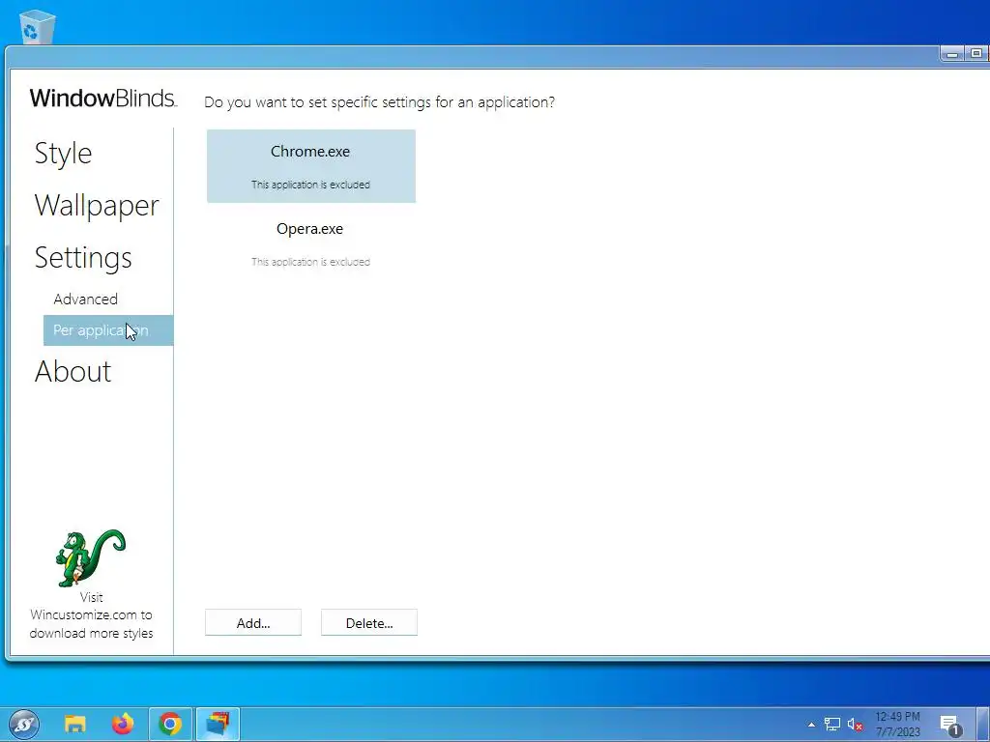Viewport: 990px width, 742px height.
Task: Open the Recycle Bin on the desktop
Action: tap(37, 26)
